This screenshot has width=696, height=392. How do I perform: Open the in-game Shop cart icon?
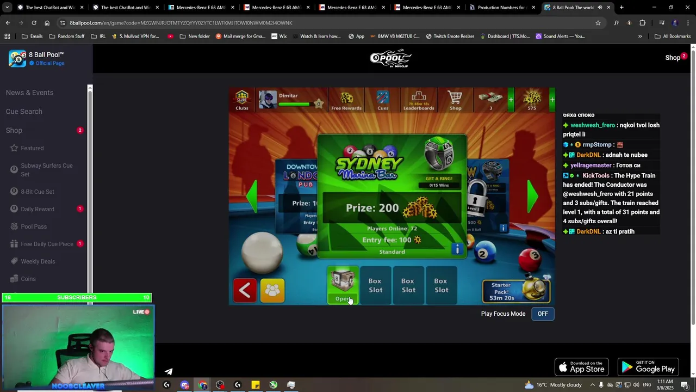coord(455,101)
